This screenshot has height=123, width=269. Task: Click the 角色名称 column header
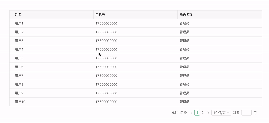pos(186,15)
